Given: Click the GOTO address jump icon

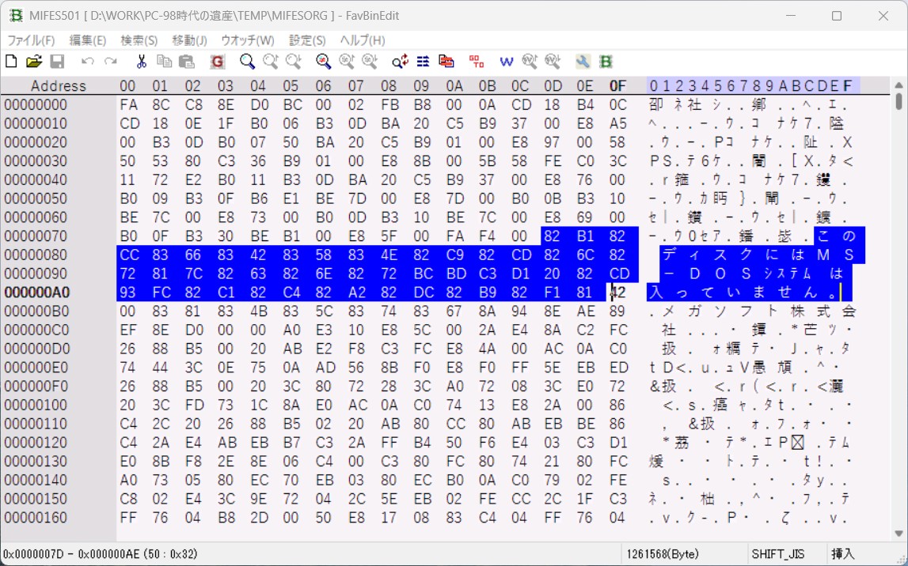Looking at the screenshot, I should click(476, 62).
